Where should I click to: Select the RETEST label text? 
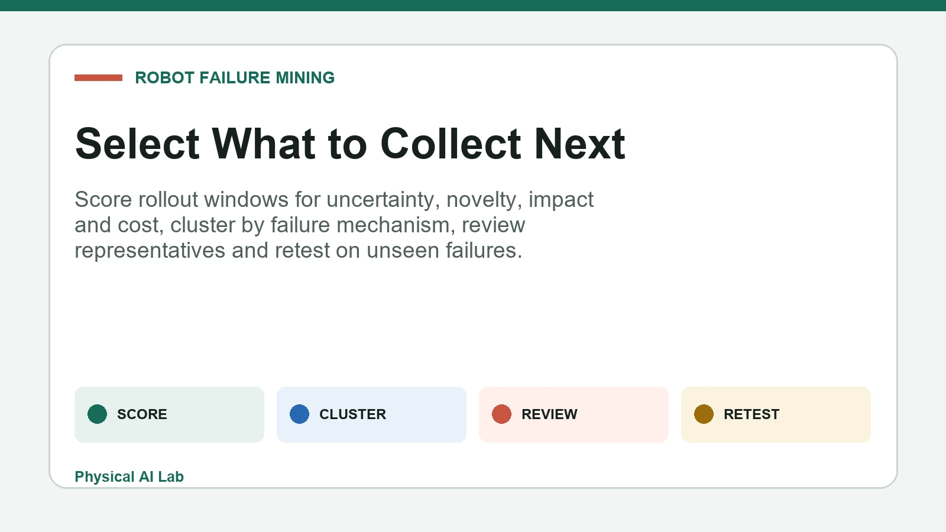751,414
